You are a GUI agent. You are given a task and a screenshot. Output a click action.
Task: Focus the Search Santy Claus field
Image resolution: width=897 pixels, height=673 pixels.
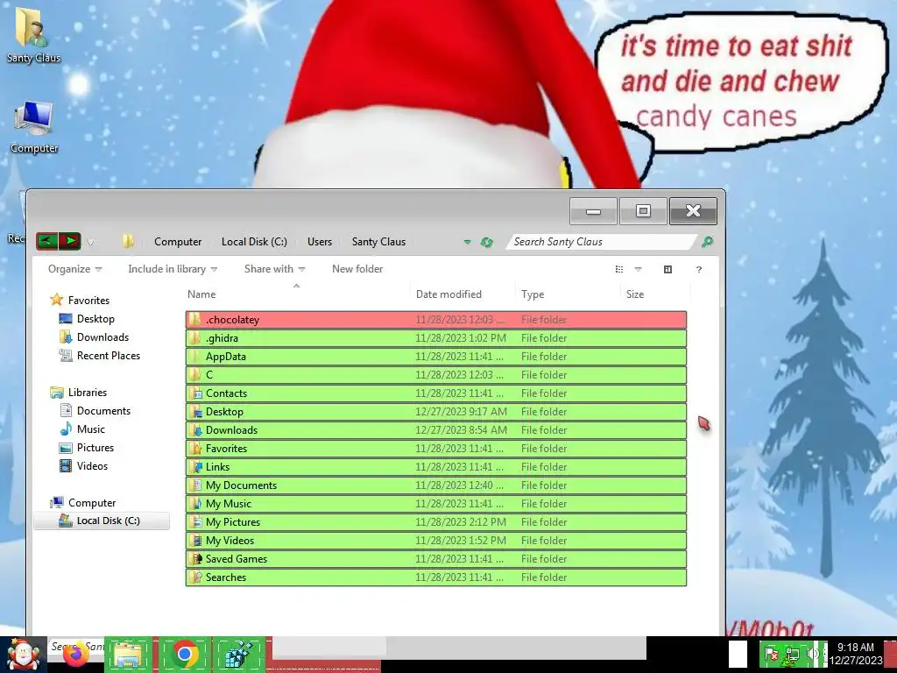(601, 242)
